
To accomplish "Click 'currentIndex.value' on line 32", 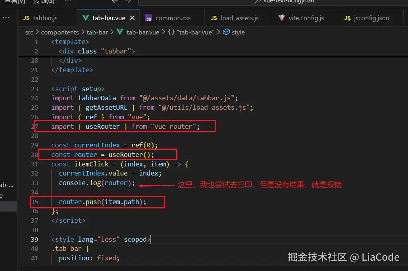I will [93, 173].
